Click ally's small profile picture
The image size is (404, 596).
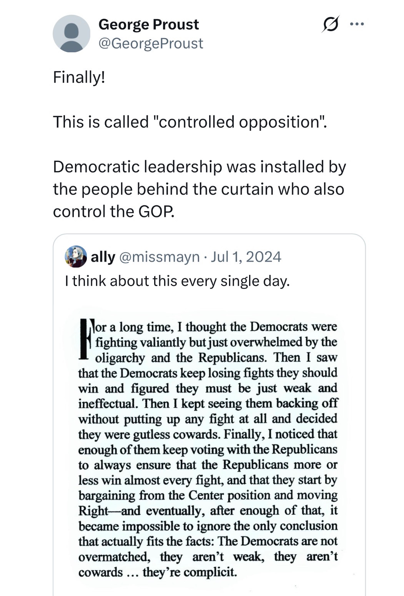click(x=76, y=256)
